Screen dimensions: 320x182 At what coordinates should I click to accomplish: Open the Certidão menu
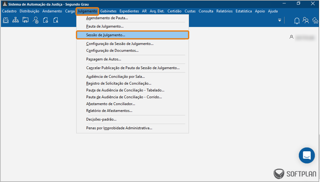pos(175,11)
